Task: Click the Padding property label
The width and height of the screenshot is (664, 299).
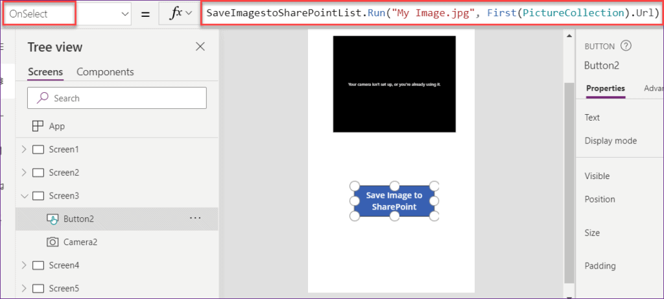Action: (600, 266)
